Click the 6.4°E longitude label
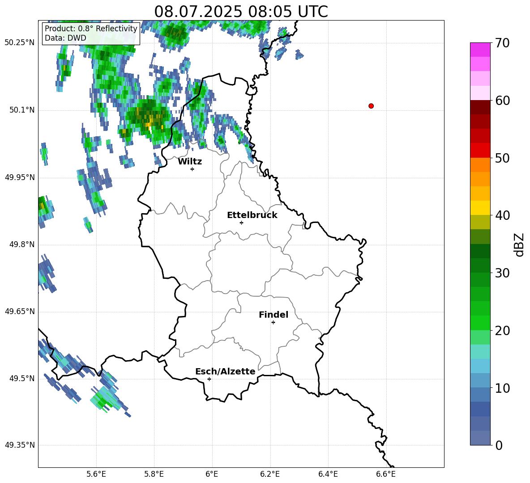 point(328,474)
